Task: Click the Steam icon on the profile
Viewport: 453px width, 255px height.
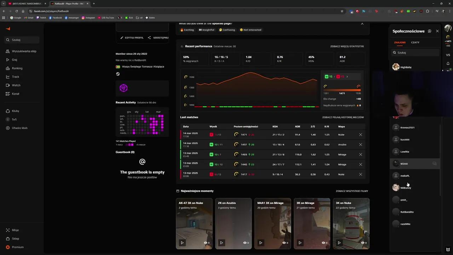Action: point(118,74)
